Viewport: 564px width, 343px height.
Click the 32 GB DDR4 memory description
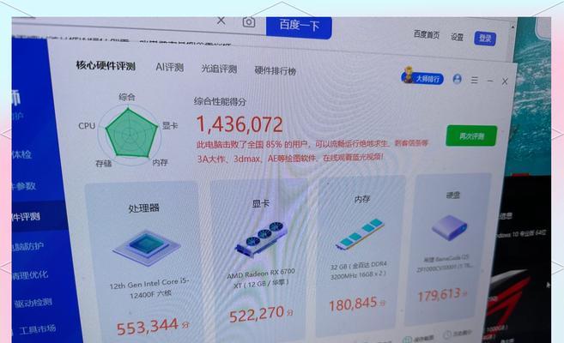(x=358, y=270)
